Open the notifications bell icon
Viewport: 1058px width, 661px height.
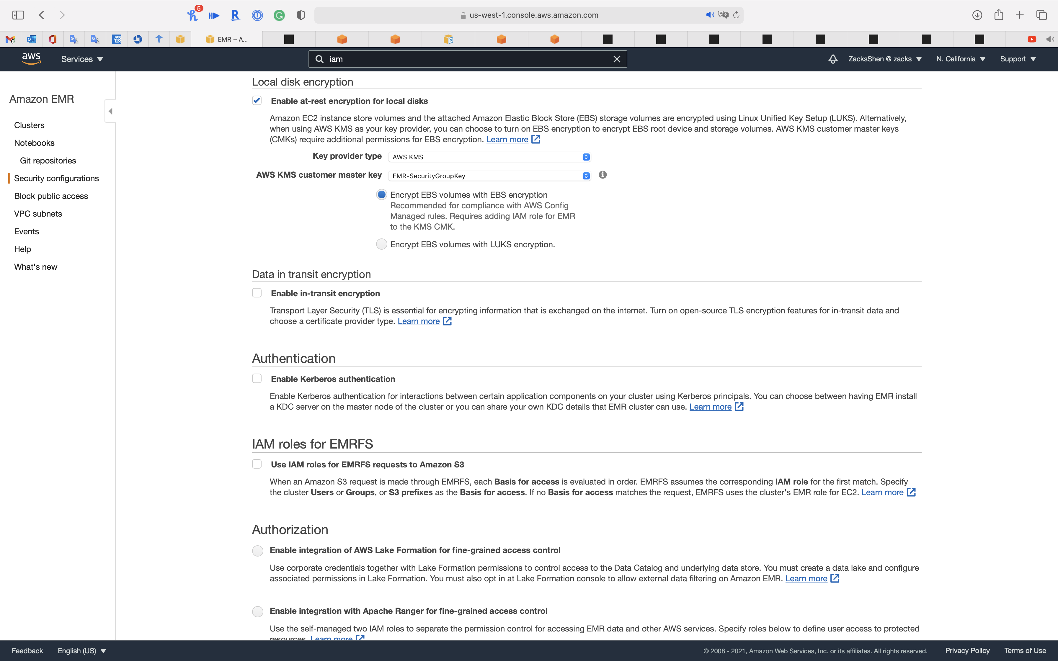832,59
